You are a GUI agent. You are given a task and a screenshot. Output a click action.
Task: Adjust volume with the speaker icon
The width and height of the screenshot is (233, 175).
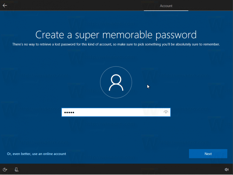click(226, 170)
